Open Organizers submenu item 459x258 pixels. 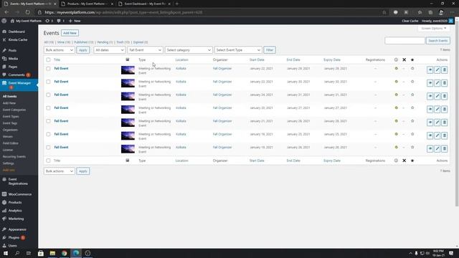tap(10, 130)
